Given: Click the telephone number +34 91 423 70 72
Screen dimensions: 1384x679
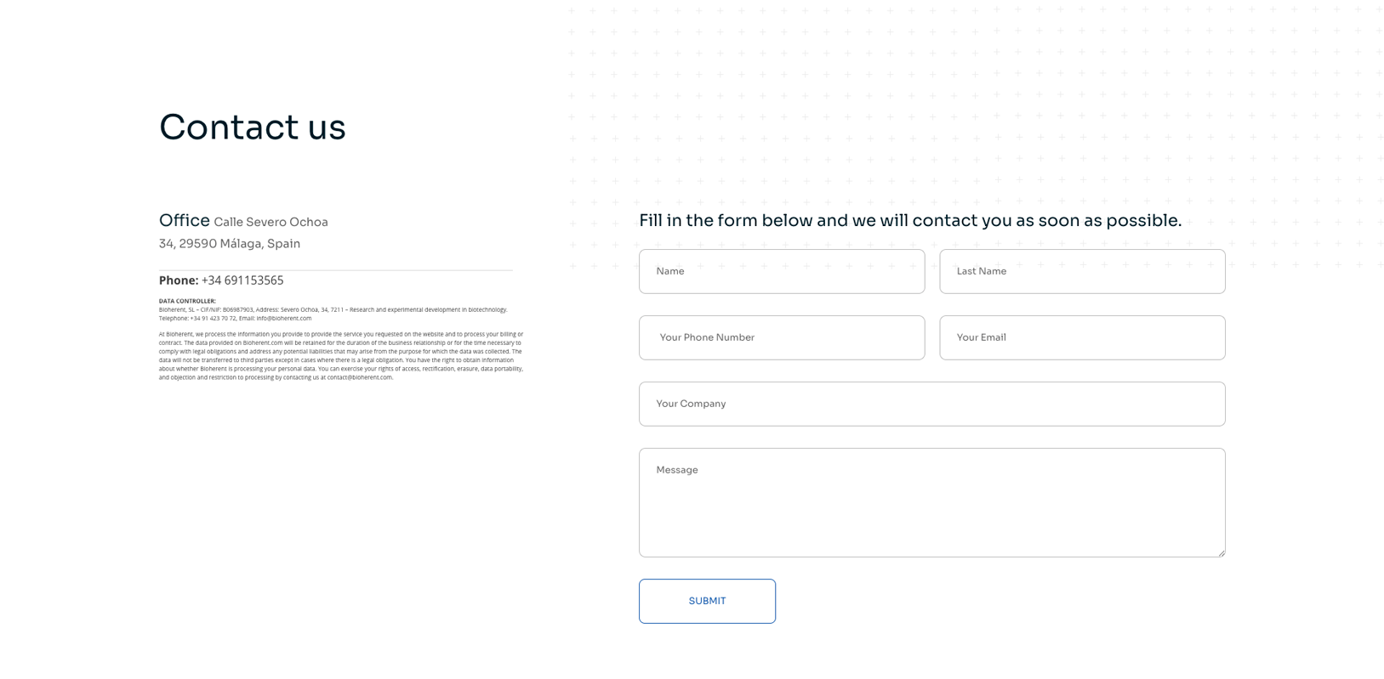Looking at the screenshot, I should [213, 319].
